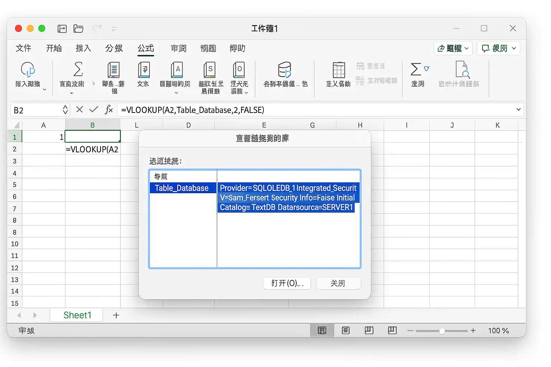Open the folder icon in title bar
The height and width of the screenshot is (367, 551).
[x=78, y=29]
